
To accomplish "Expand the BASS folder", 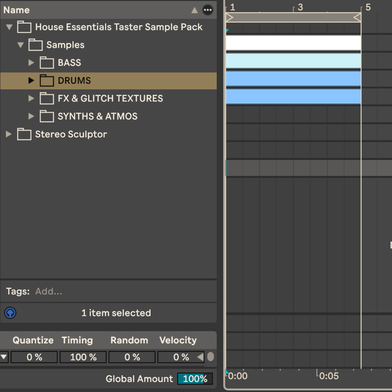I will point(32,63).
